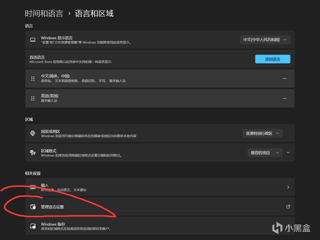
Task: Click the 基本输入法 text under 英语(美国)
Action: pos(49,101)
